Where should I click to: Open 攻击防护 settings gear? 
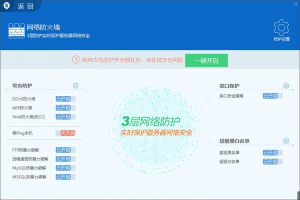coord(76,85)
